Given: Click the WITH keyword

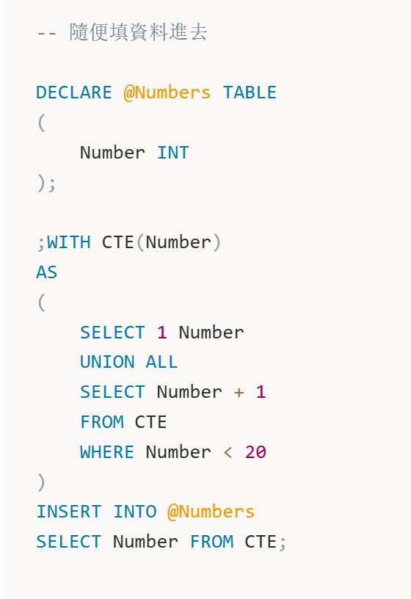Looking at the screenshot, I should pyautogui.click(x=69, y=242).
